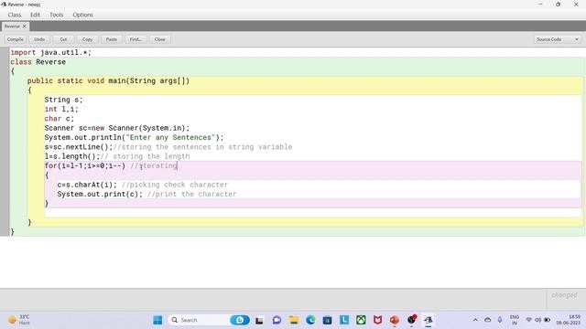
Task: Click the Scanner sc=new Scanner line
Action: [117, 128]
